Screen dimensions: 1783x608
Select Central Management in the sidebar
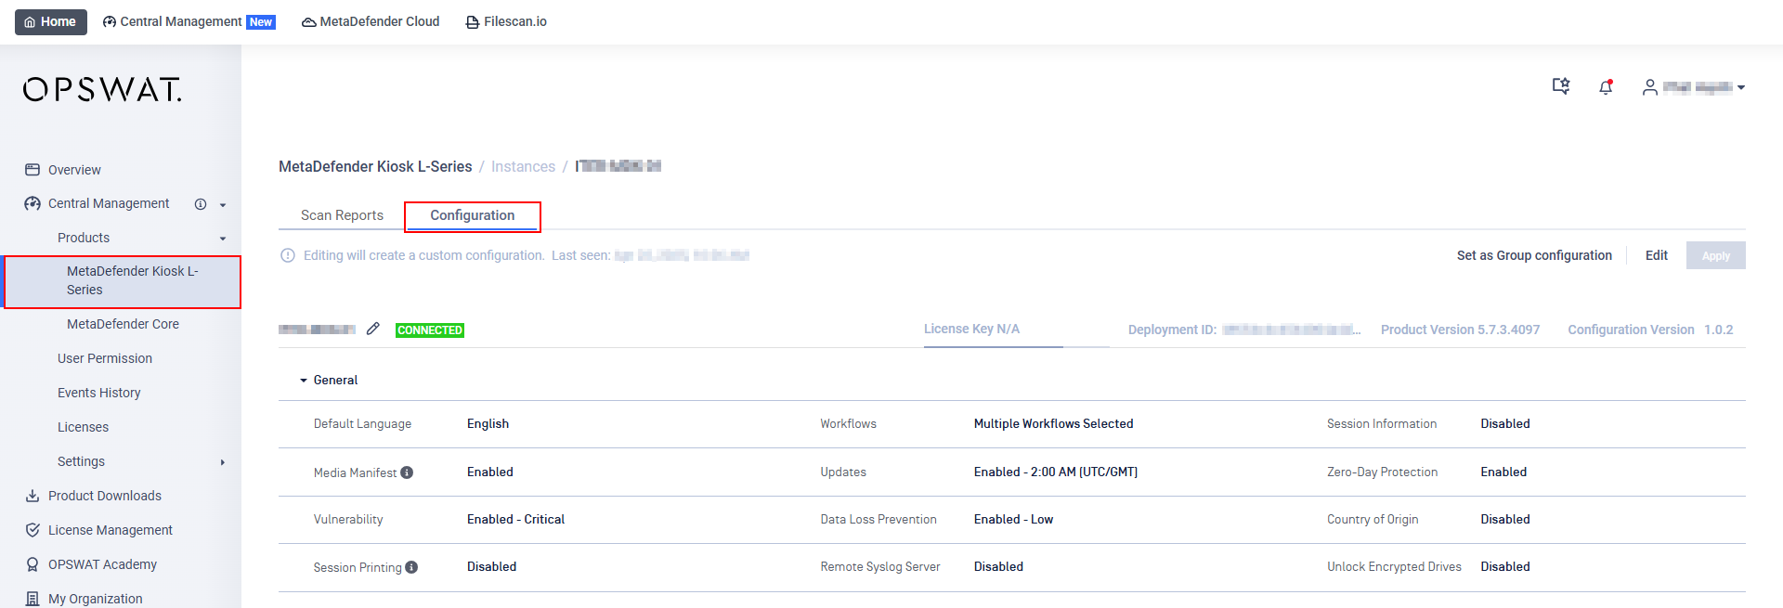(x=109, y=203)
